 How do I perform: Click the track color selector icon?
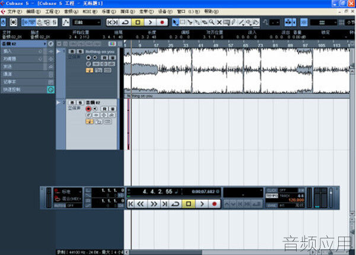click(x=112, y=43)
